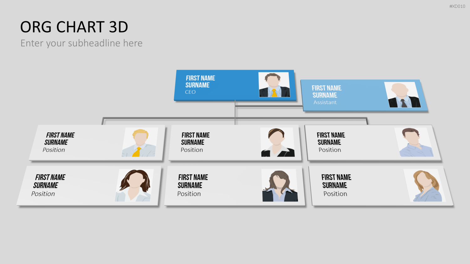Click the 'CEO' position label
The height and width of the screenshot is (264, 470).
pyautogui.click(x=190, y=92)
